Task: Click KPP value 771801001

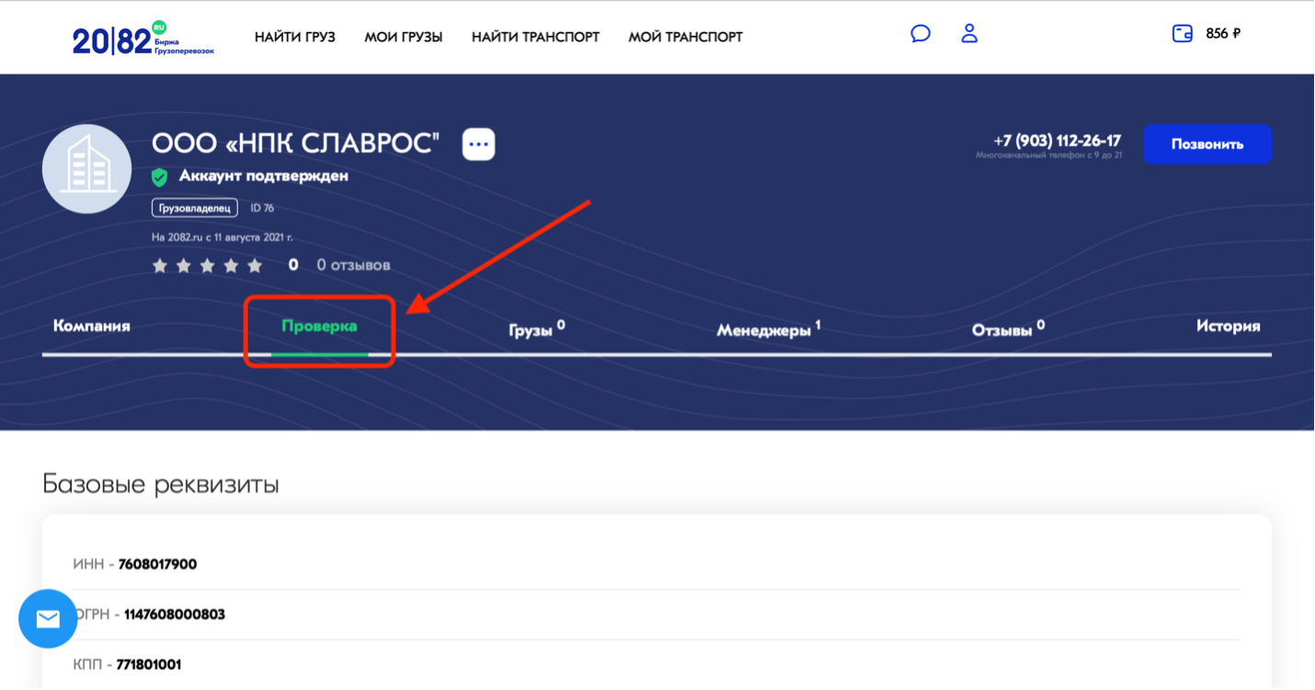Action: 149,664
